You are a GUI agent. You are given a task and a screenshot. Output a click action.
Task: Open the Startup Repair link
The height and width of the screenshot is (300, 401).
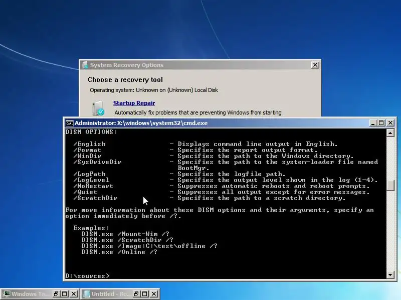(134, 103)
